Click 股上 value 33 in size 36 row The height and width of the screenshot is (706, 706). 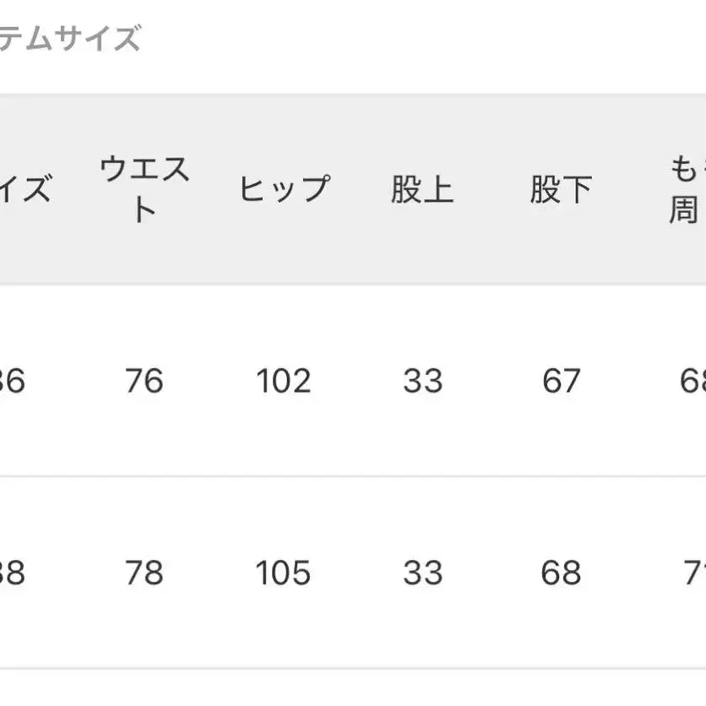tap(422, 381)
